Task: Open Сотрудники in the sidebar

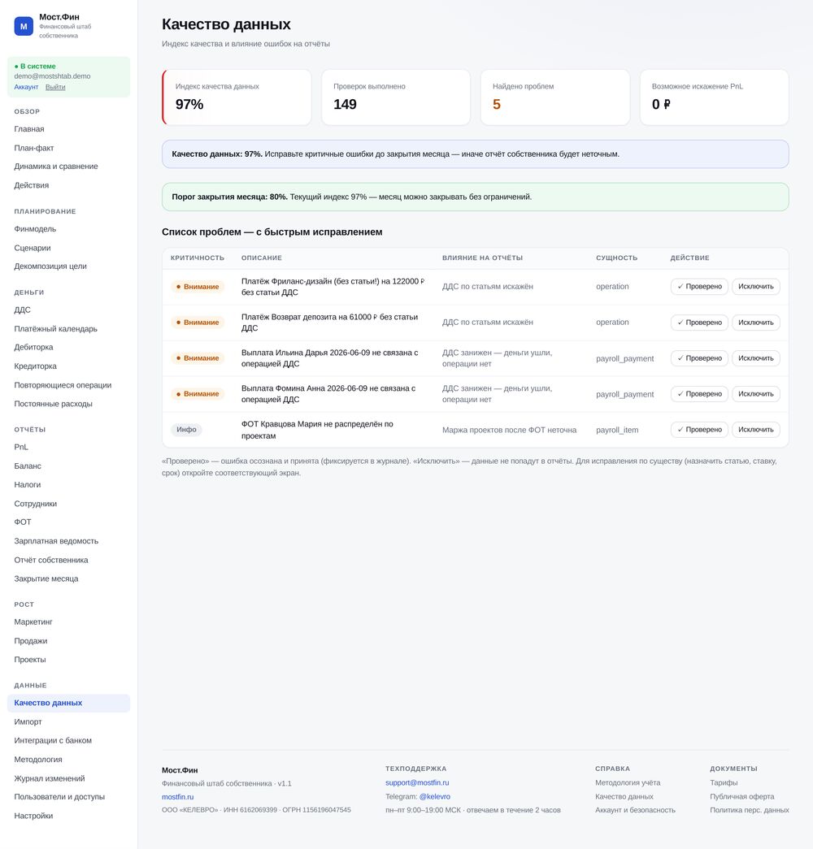Action: pyautogui.click(x=35, y=504)
